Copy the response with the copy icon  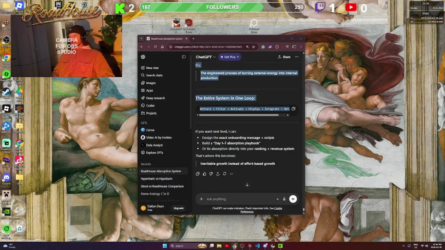coord(197,174)
